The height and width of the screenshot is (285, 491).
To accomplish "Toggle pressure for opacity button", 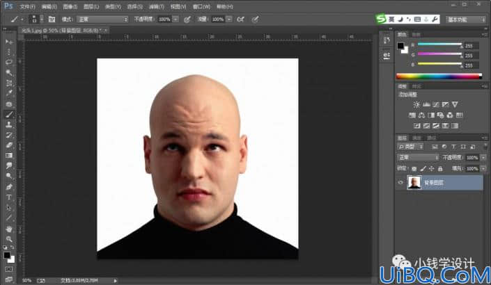I will tap(187, 19).
